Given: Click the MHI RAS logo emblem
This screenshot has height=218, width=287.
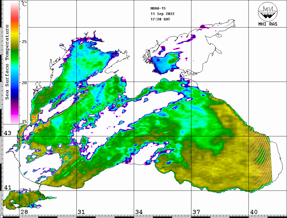Looking at the screenshot, I should (x=268, y=11).
